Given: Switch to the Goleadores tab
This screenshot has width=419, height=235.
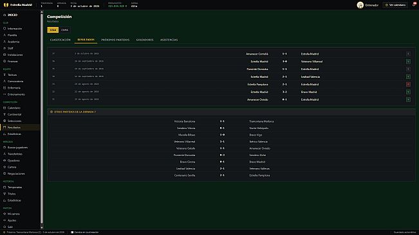Looking at the screenshot, I should (145, 40).
